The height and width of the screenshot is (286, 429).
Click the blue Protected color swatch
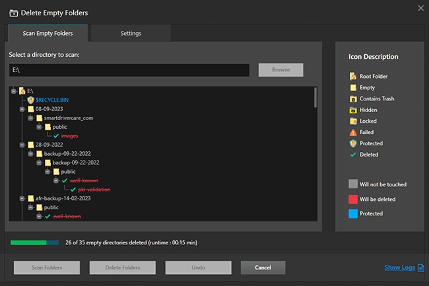(353, 213)
